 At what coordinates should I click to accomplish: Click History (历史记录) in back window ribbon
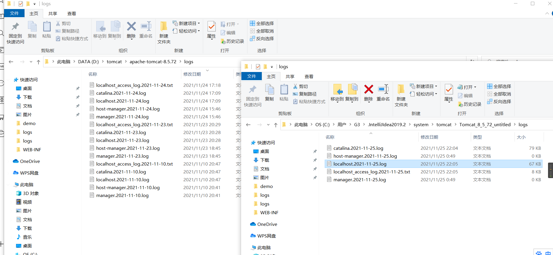pos(232,41)
